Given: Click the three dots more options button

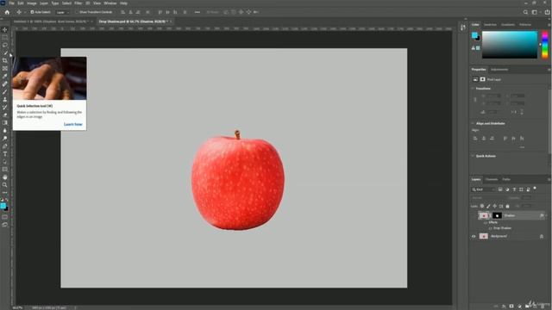Looking at the screenshot, I should [198, 12].
